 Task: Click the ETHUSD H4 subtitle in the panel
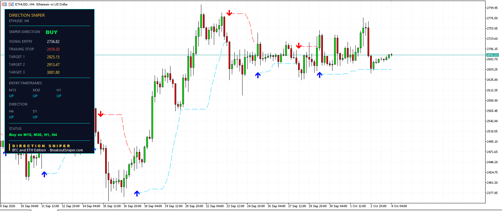(19, 21)
